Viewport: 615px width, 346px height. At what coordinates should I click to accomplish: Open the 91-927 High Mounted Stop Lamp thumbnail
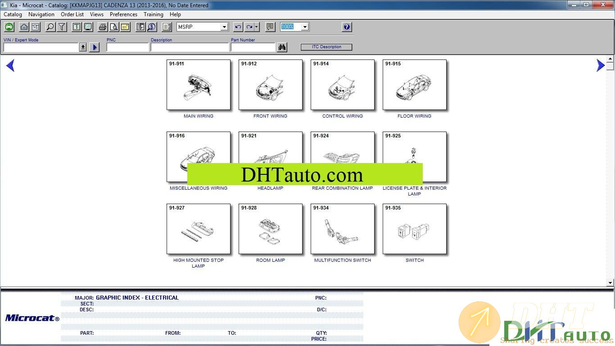point(199,229)
